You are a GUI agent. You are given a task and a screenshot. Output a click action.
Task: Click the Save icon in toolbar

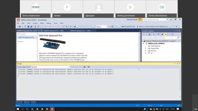pos(28,27)
